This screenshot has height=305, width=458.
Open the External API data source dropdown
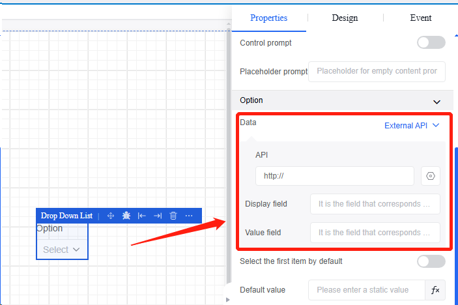[412, 126]
